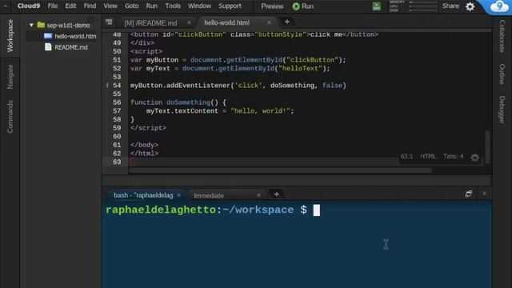
Task: Close the console panel
Action: 484,194
